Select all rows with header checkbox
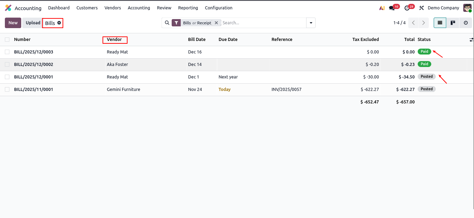Image resolution: width=474 pixels, height=218 pixels. pos(7,40)
